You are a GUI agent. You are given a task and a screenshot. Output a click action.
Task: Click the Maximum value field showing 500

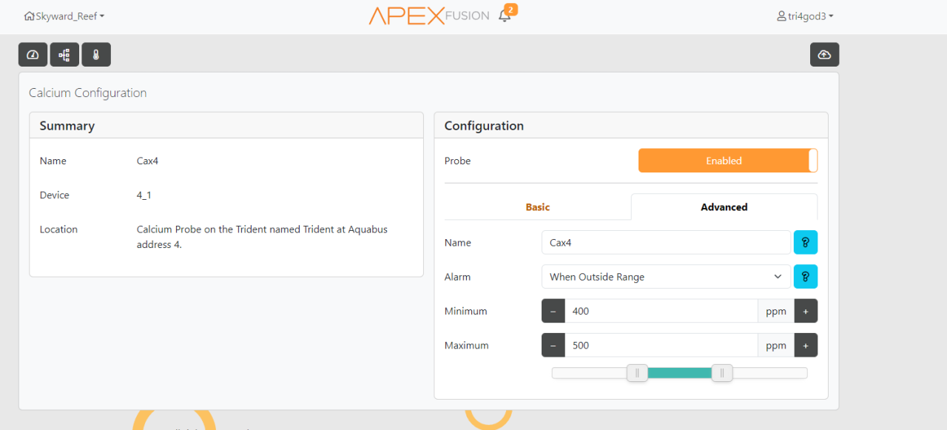tap(661, 346)
